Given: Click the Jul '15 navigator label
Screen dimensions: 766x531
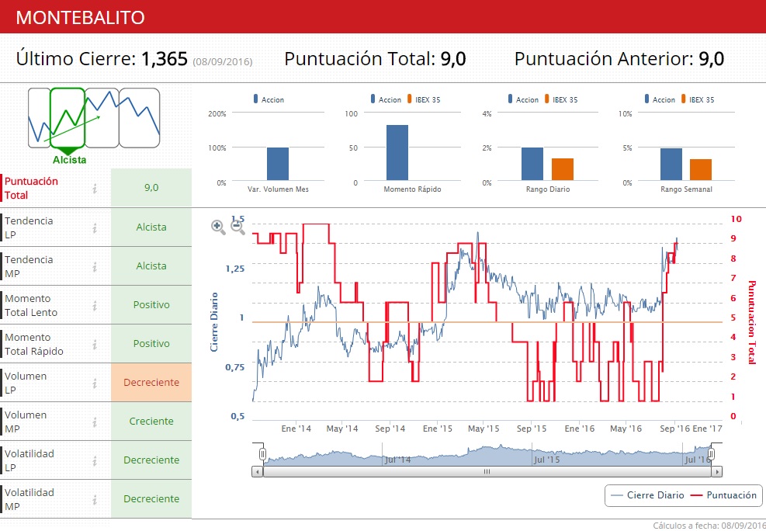Looking at the screenshot, I should click(546, 460).
